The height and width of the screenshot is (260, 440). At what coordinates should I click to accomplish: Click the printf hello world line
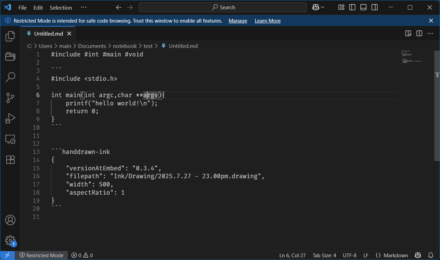pos(112,103)
